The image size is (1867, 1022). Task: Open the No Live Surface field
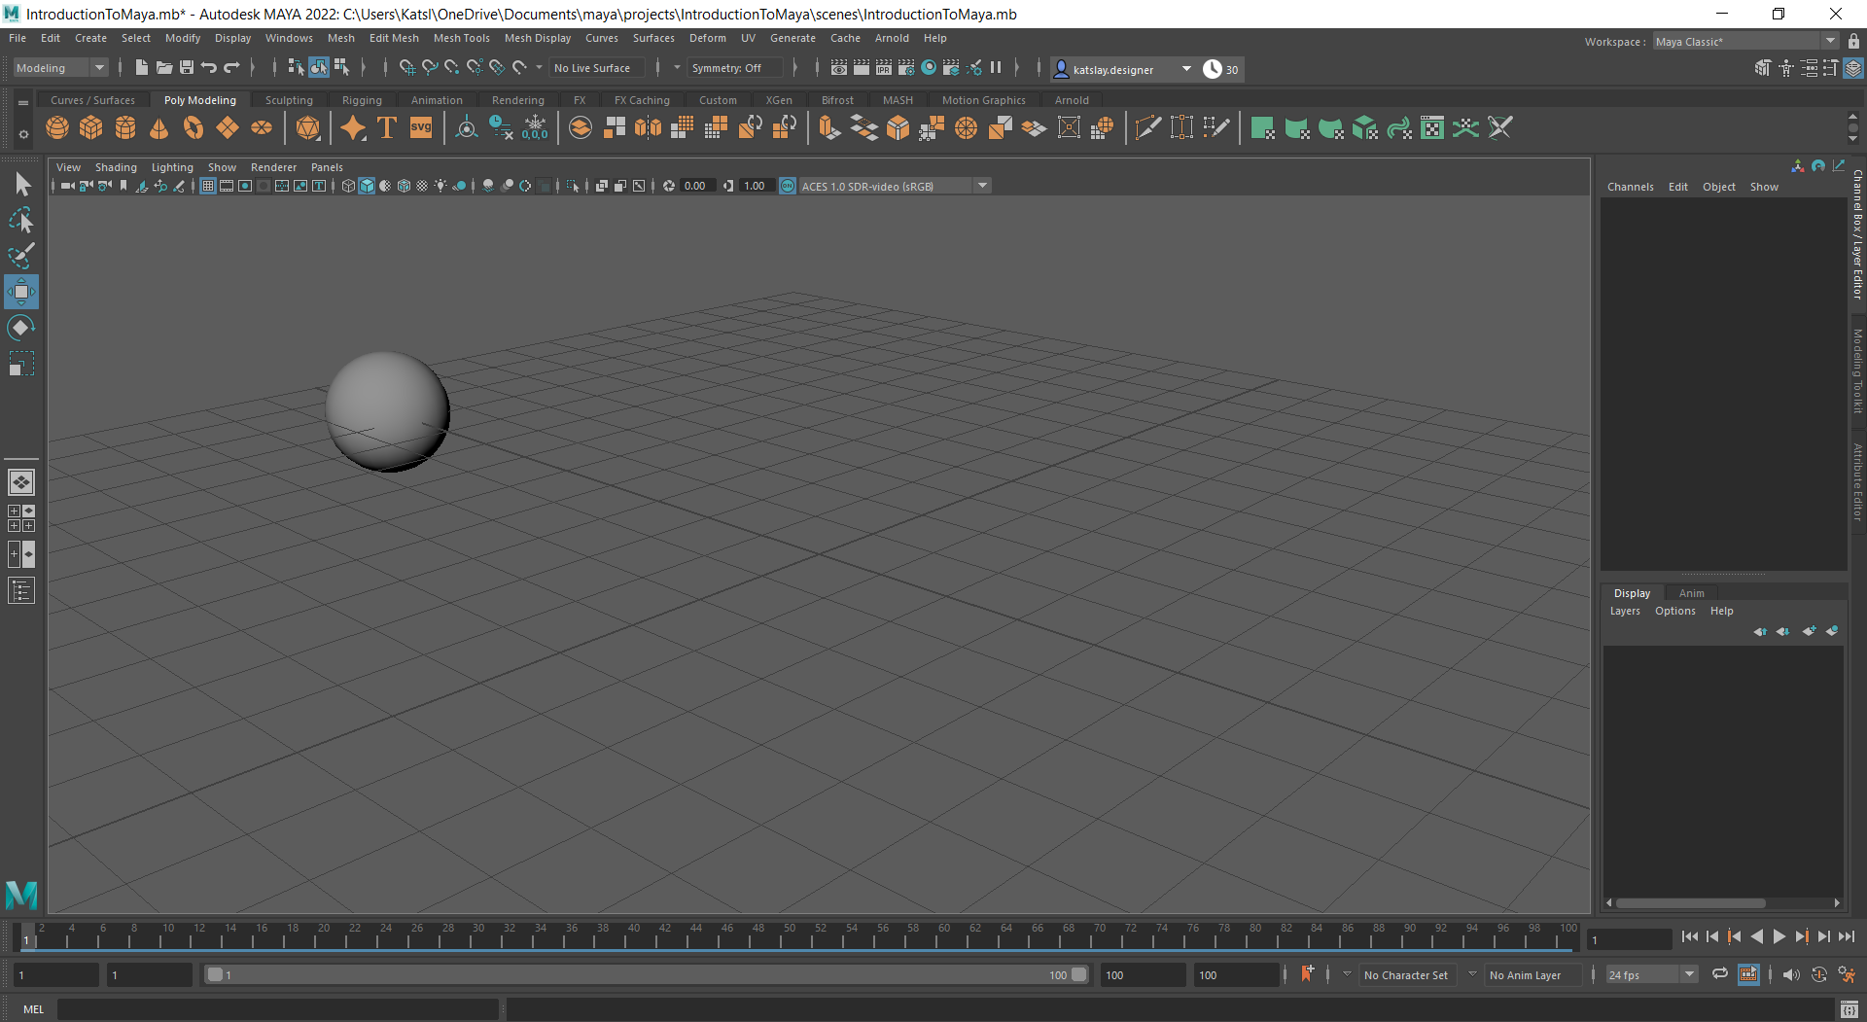tap(597, 68)
